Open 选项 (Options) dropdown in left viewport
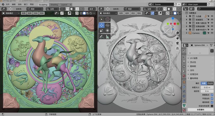215x116 pixels. pyautogui.click(x=92, y=9)
